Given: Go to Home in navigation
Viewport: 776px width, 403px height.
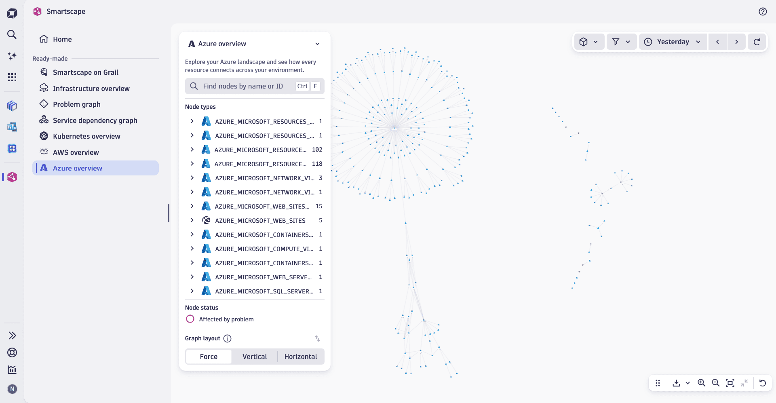Looking at the screenshot, I should tap(95, 39).
